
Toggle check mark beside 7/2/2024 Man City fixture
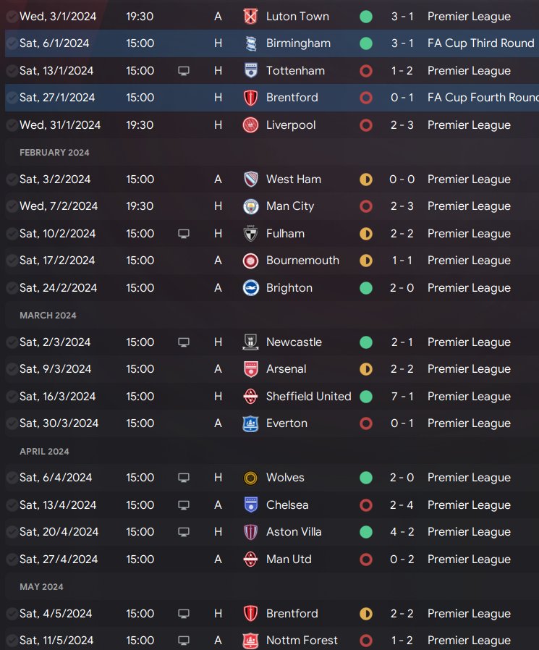click(12, 206)
